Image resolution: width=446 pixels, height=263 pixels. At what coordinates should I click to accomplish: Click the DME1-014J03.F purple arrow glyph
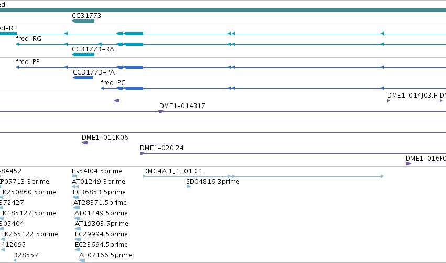point(388,101)
